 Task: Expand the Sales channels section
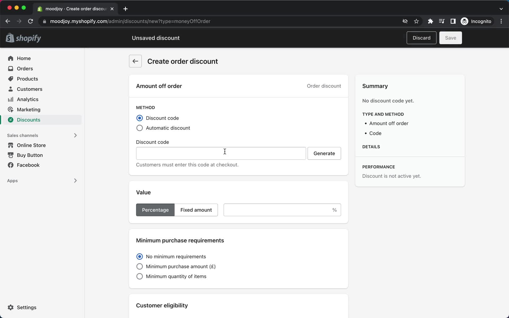click(75, 135)
